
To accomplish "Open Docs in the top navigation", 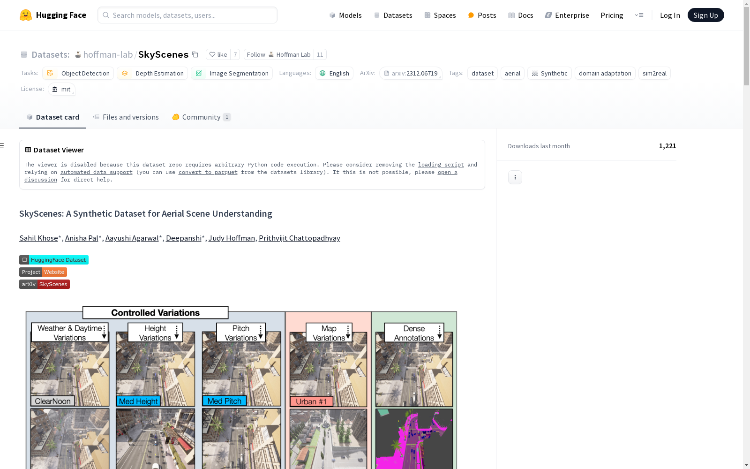I will point(521,15).
